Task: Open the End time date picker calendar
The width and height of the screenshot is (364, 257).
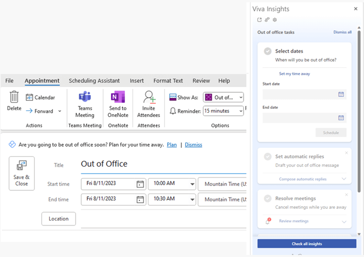Action: (140, 199)
